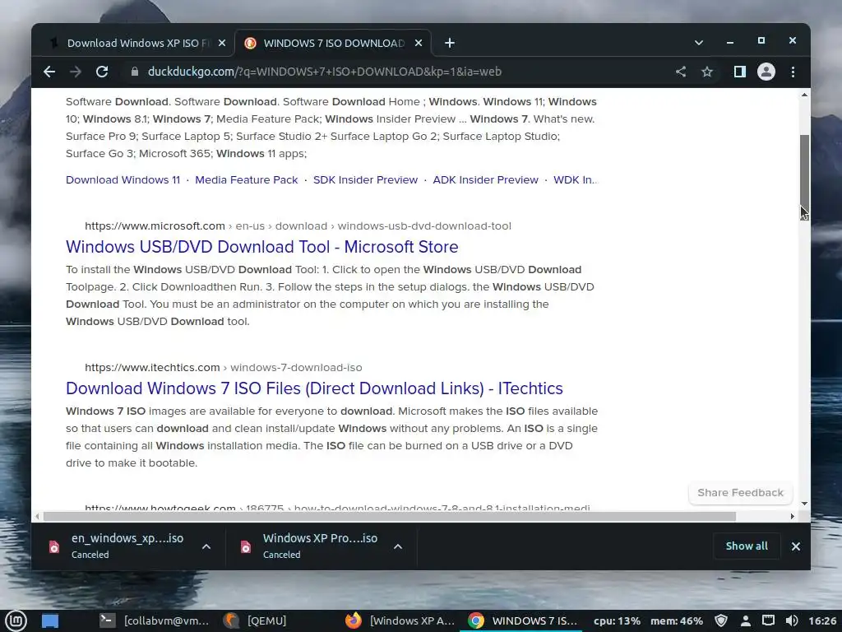
Task: Open ADK Insider Preview sitelink
Action: pyautogui.click(x=485, y=179)
